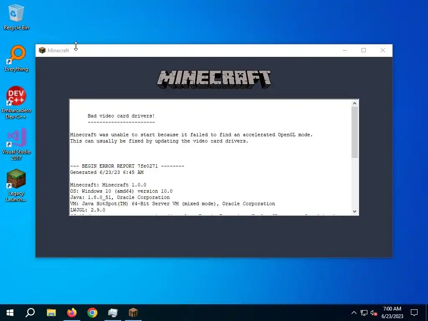Click the 'failed to find an accelerated OpenGL' line

point(191,135)
